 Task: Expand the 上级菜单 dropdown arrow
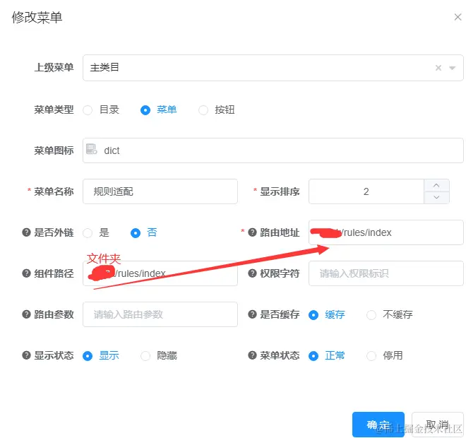click(x=453, y=68)
